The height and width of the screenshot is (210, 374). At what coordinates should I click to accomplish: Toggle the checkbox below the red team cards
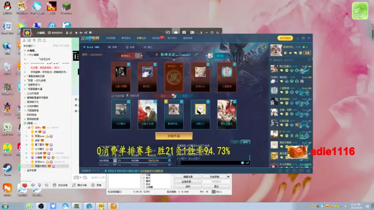point(113,96)
